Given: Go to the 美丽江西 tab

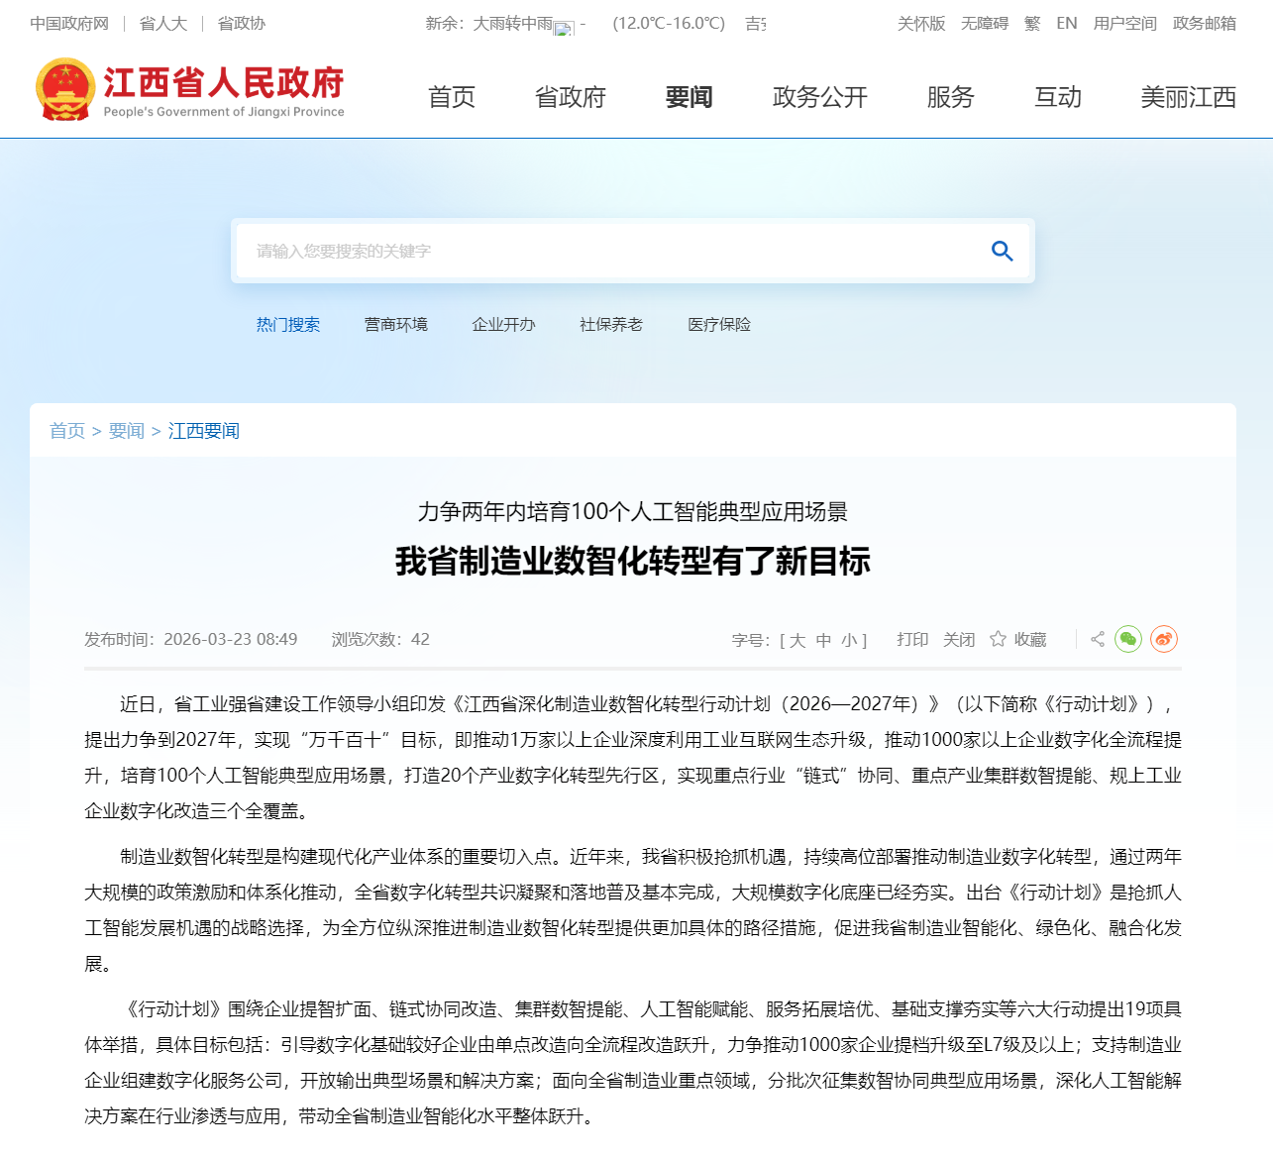Looking at the screenshot, I should pyautogui.click(x=1188, y=97).
